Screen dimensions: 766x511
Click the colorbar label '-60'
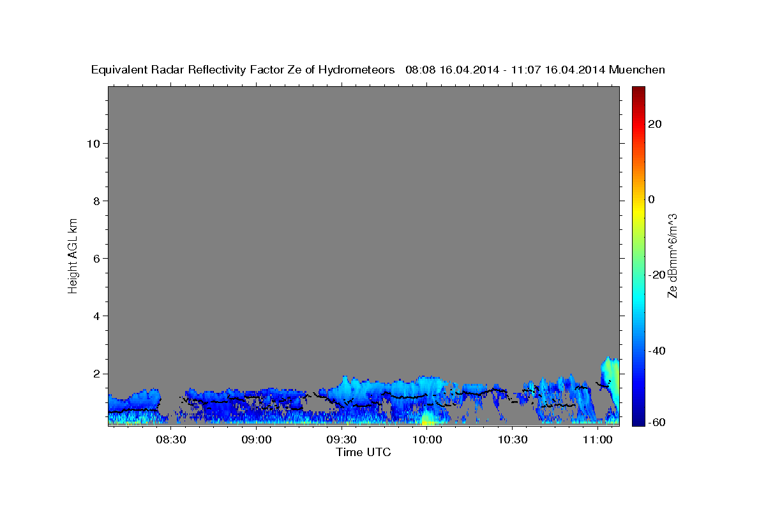[x=656, y=423]
